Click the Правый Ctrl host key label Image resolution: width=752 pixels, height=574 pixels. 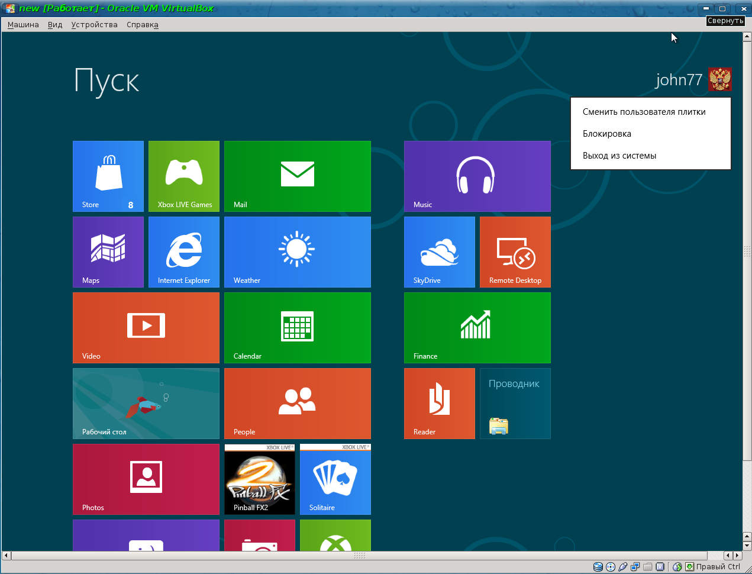(718, 567)
